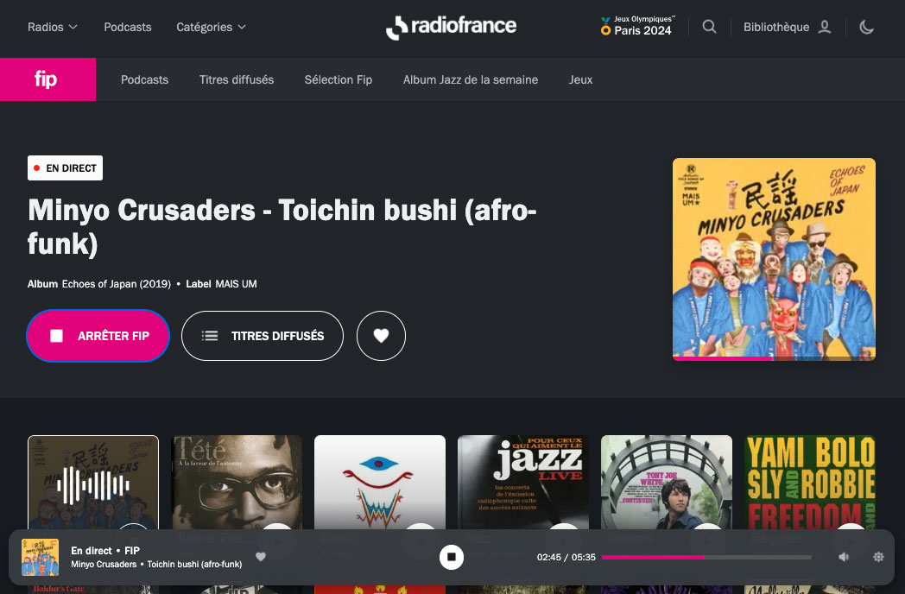Click the ARRÊTER FIP stop button
Image resolution: width=905 pixels, height=594 pixels.
click(x=98, y=336)
